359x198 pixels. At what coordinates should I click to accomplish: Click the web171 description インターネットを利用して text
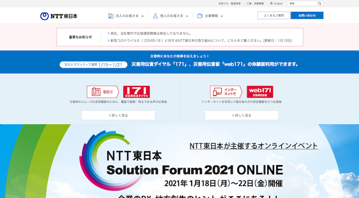click(242, 102)
